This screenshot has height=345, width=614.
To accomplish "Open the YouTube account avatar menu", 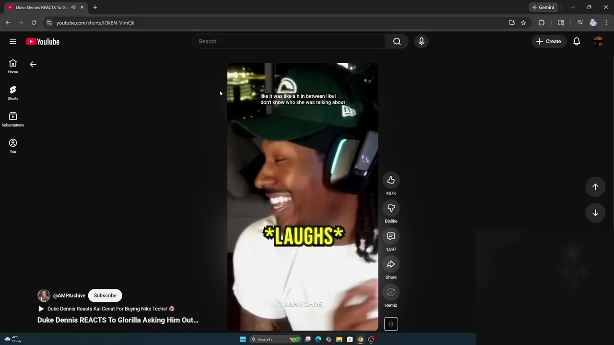I will click(598, 42).
